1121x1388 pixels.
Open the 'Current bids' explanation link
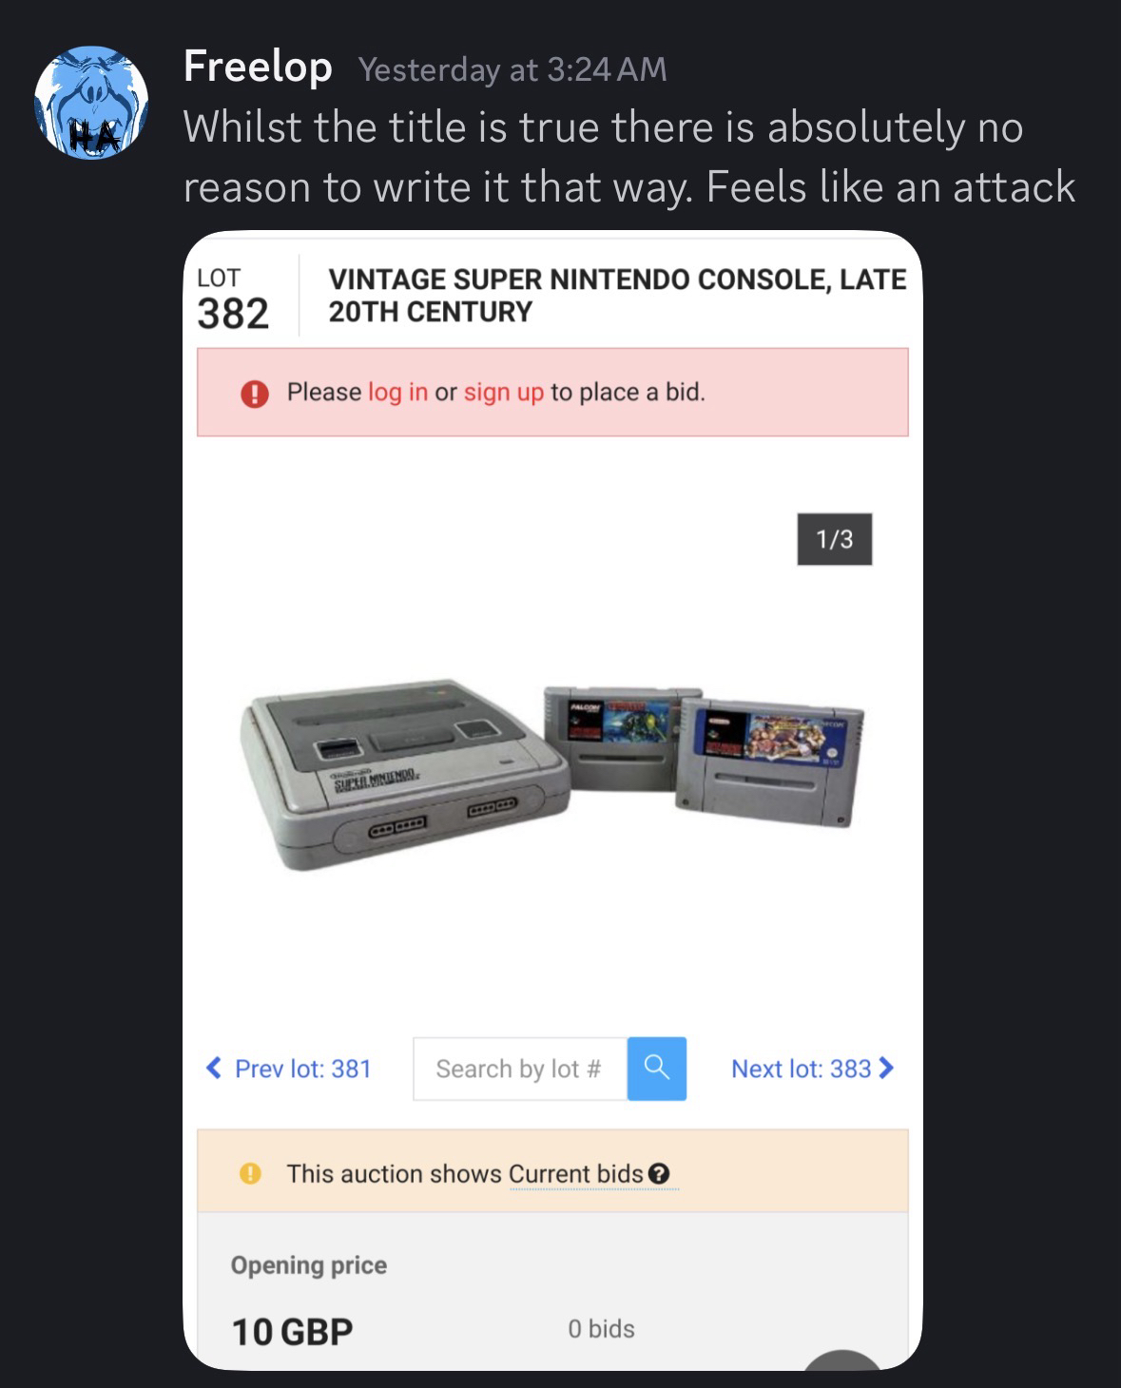[x=576, y=1174]
